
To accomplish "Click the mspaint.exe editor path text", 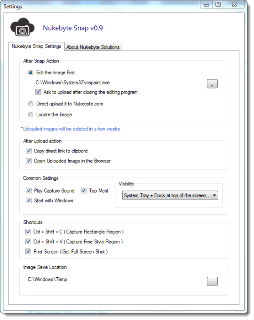I will pos(72,83).
